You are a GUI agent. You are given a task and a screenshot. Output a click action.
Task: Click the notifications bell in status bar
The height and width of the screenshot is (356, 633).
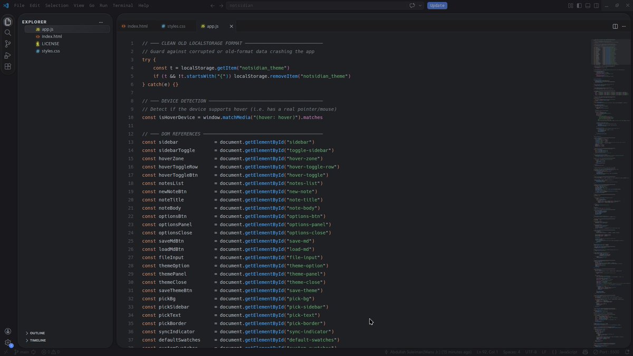coord(626,352)
